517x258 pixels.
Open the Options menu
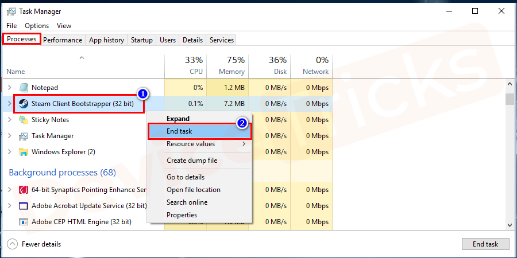[37, 26]
